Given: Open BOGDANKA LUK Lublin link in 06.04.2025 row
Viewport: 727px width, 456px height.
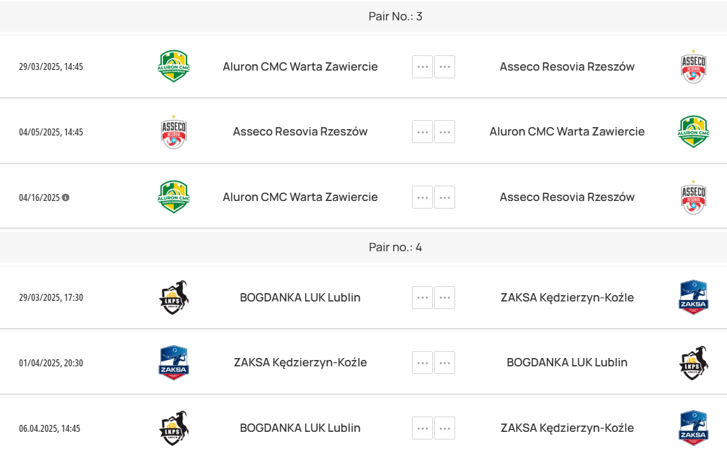Looking at the screenshot, I should tap(300, 428).
